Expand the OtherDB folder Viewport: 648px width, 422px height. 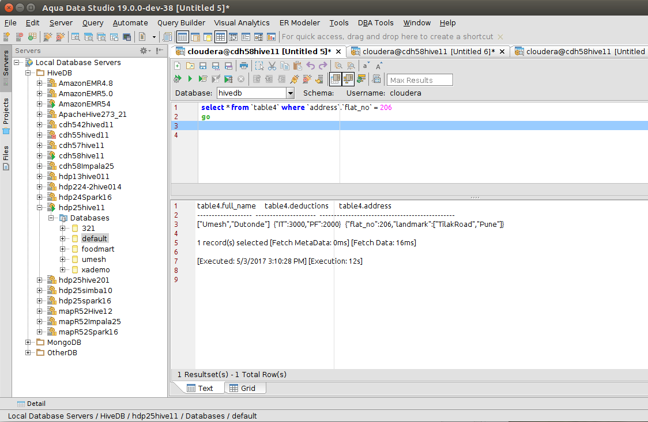tap(28, 353)
